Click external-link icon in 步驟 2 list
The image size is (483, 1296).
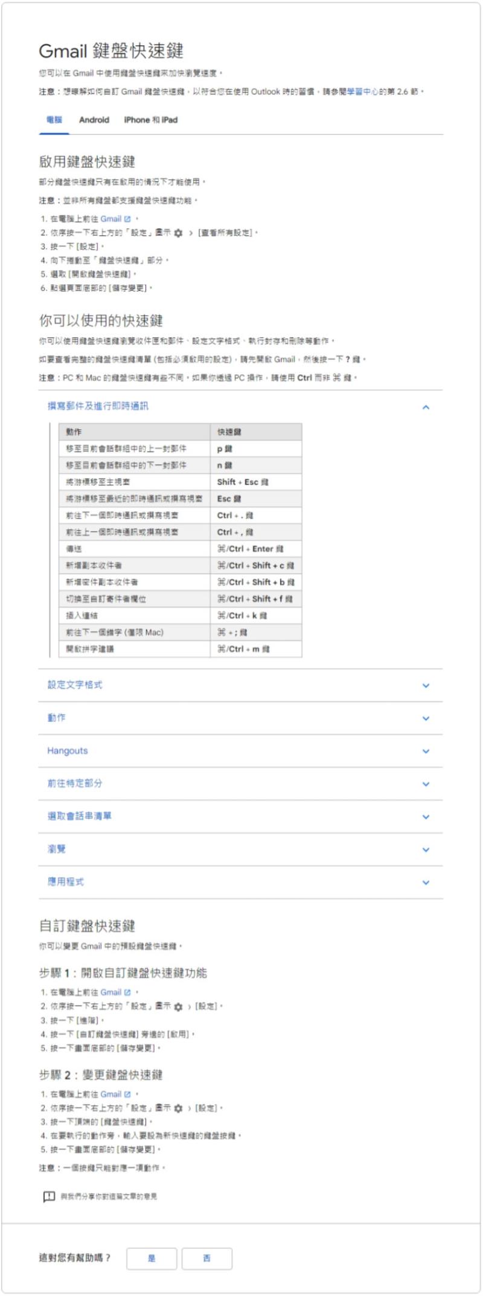tap(127, 1094)
